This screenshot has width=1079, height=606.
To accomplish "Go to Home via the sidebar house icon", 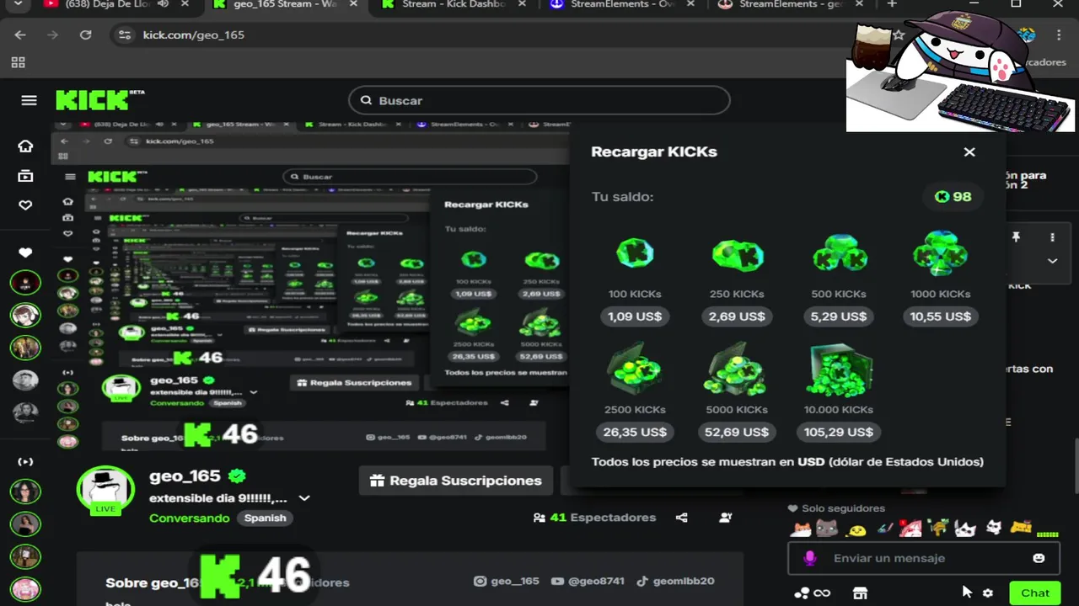I will click(x=25, y=146).
